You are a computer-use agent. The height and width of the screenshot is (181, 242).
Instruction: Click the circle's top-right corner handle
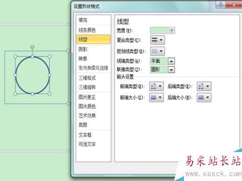[x=49, y=56]
